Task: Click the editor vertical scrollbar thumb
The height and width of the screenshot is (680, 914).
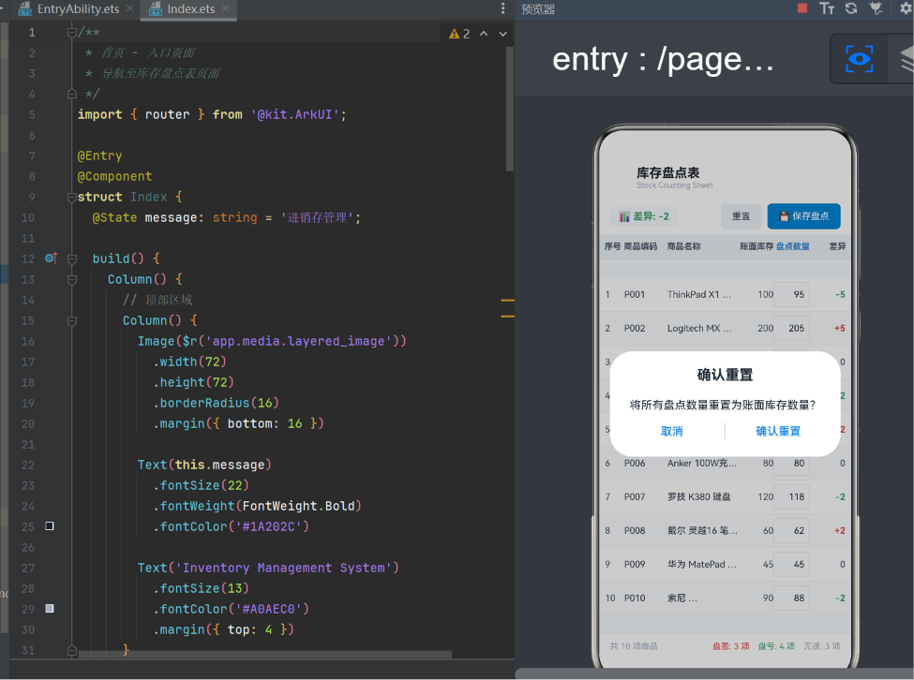Action: coord(509,109)
